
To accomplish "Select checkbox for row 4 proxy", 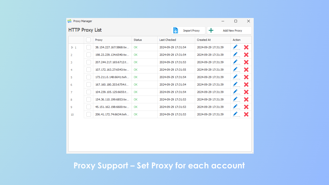I will [89, 70].
